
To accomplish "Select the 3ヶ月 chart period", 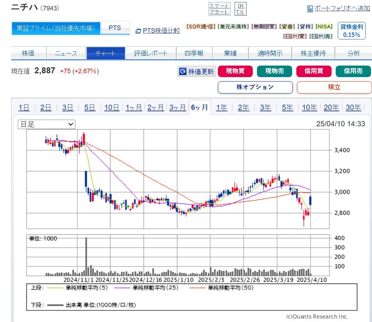I will (177, 107).
